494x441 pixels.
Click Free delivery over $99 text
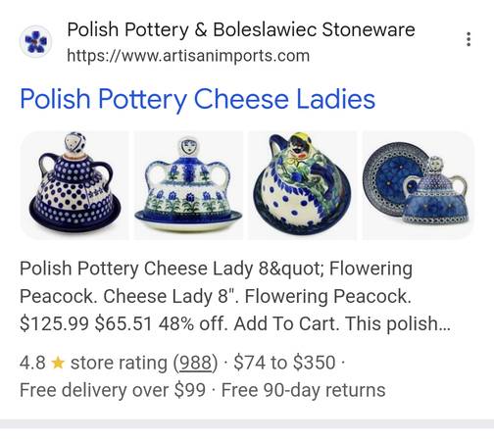point(113,390)
